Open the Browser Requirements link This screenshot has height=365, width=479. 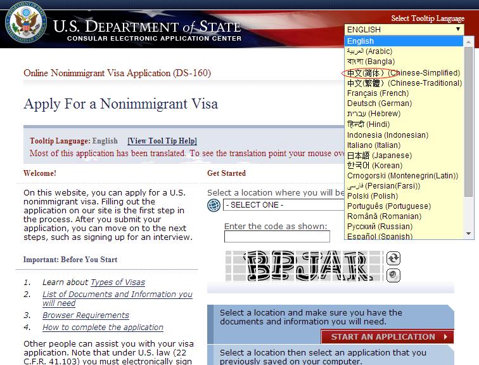coord(86,315)
